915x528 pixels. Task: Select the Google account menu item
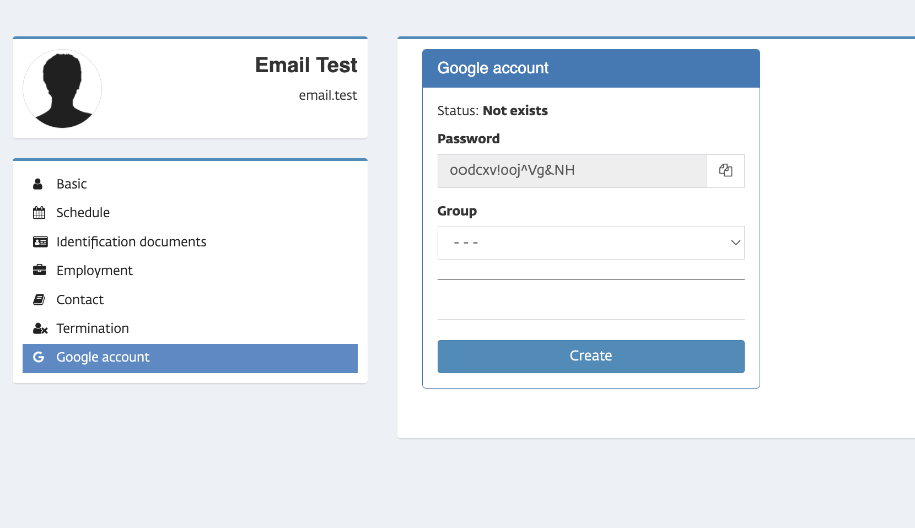190,358
